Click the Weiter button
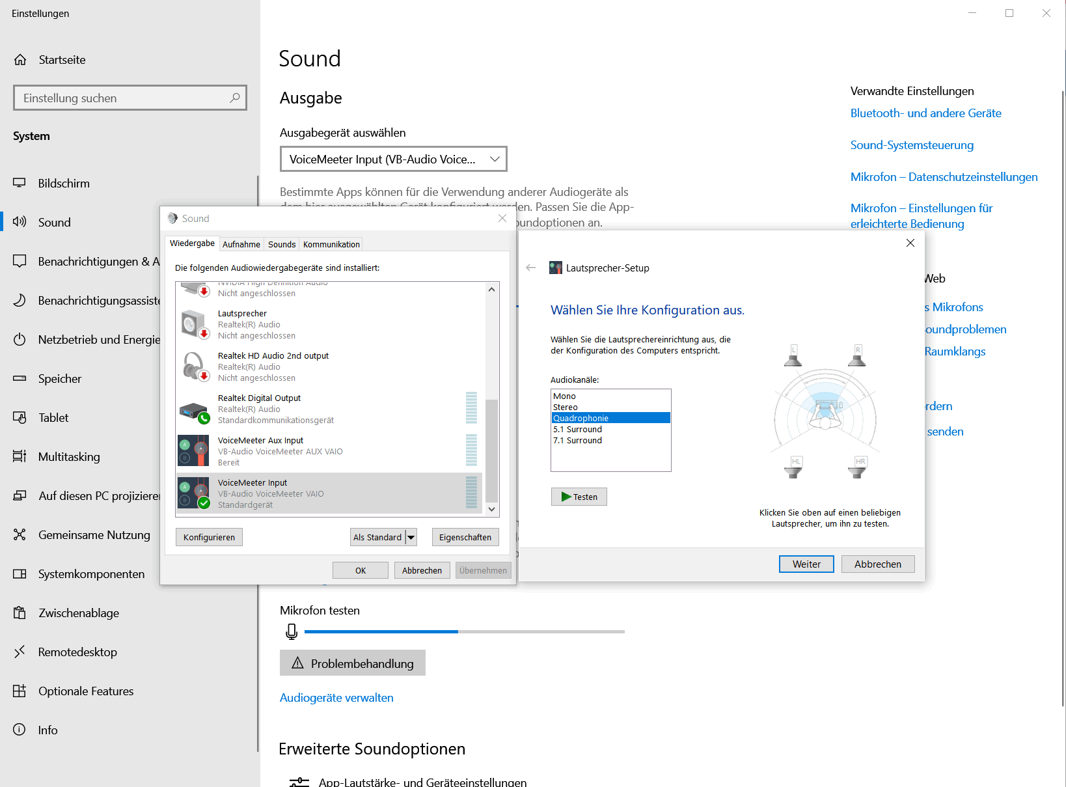Screen dimensions: 1066x787 (806, 564)
